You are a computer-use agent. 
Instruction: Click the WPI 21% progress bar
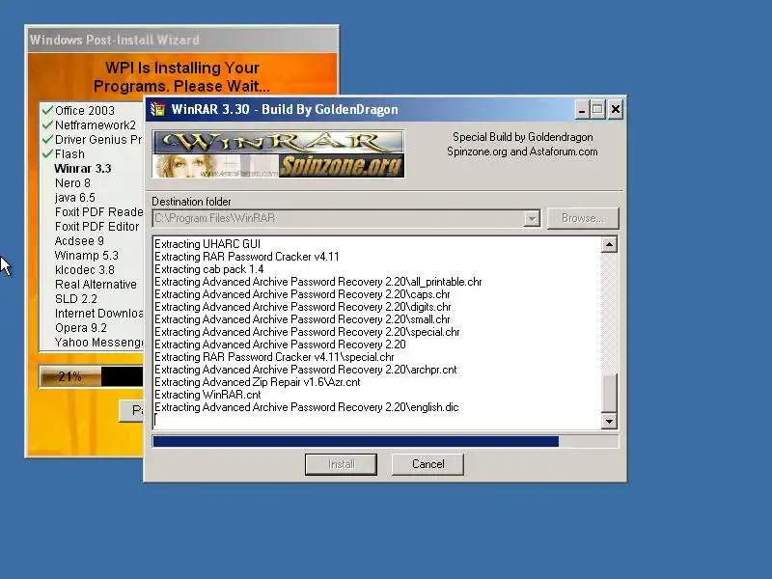91,377
